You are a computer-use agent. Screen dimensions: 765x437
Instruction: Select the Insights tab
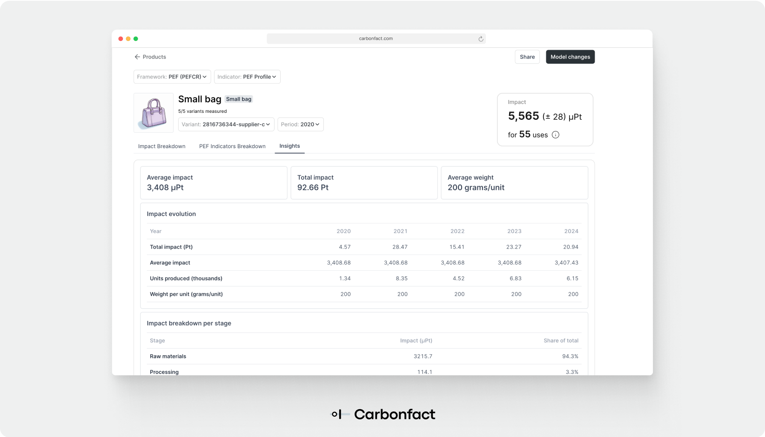(x=289, y=146)
